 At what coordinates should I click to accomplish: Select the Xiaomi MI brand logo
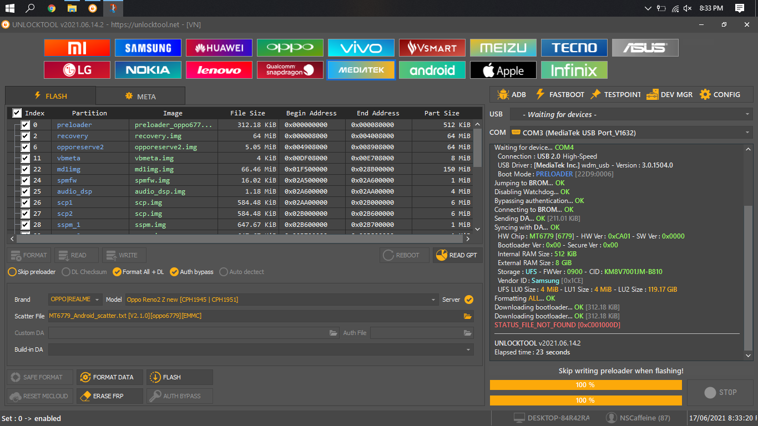(77, 48)
